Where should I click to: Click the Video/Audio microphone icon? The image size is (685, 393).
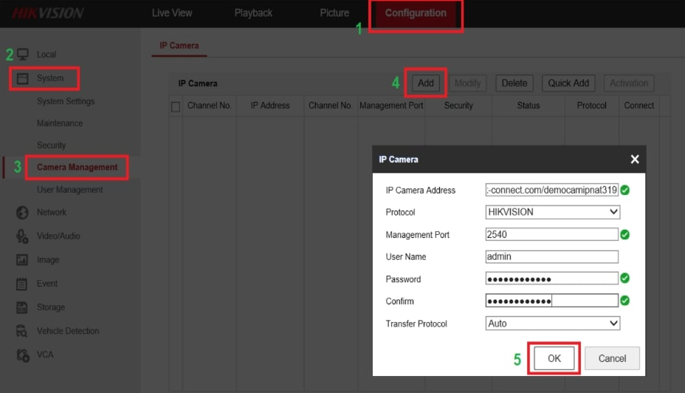point(23,236)
